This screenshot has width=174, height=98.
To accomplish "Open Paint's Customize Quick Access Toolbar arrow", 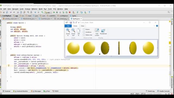I will point(79,23).
